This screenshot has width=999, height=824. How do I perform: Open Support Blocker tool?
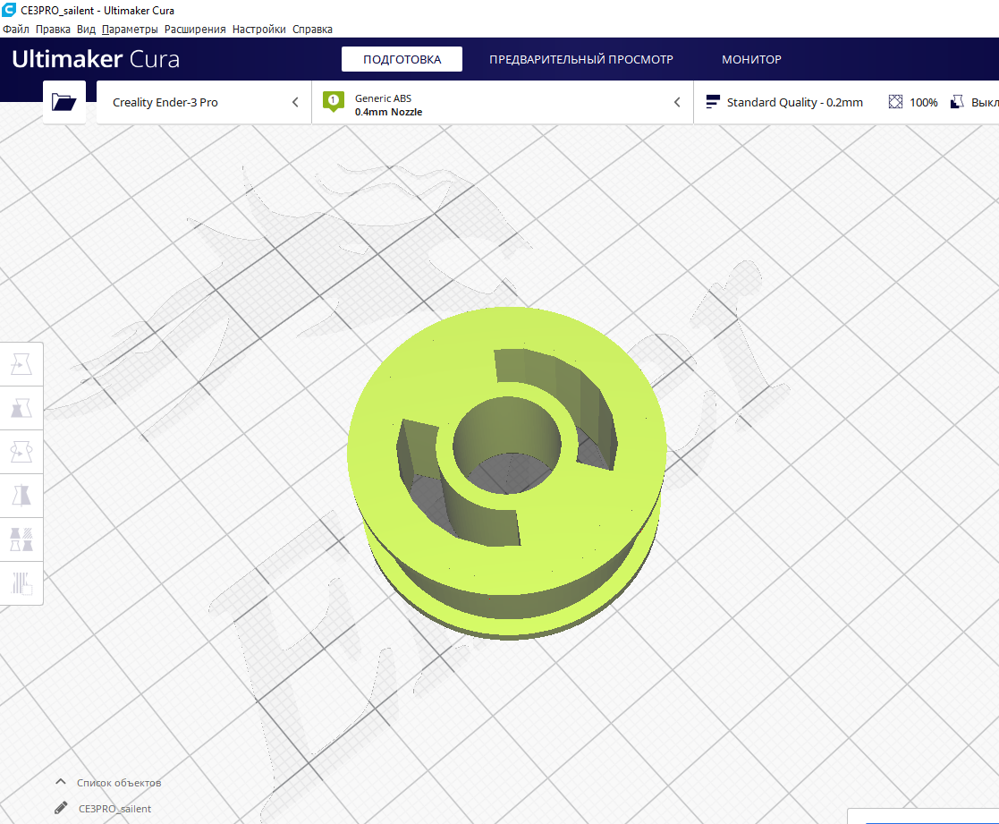coord(21,583)
